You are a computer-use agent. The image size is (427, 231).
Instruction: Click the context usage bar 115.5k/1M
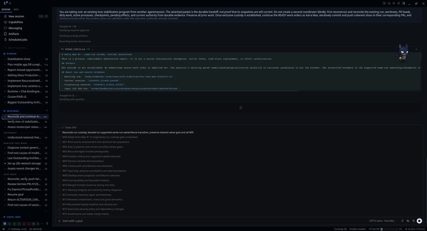coord(385,229)
